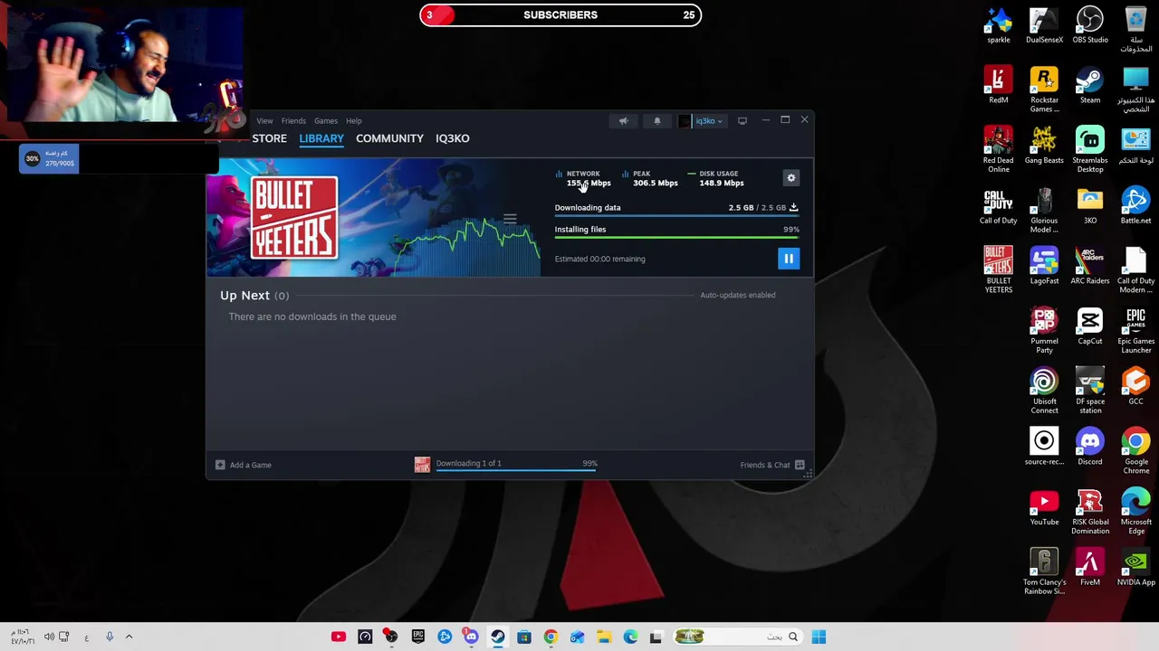Open Steam notifications bell
This screenshot has width=1159, height=651.
point(657,120)
